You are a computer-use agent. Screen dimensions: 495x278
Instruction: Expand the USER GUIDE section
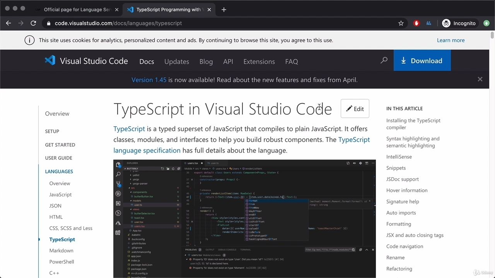(59, 158)
